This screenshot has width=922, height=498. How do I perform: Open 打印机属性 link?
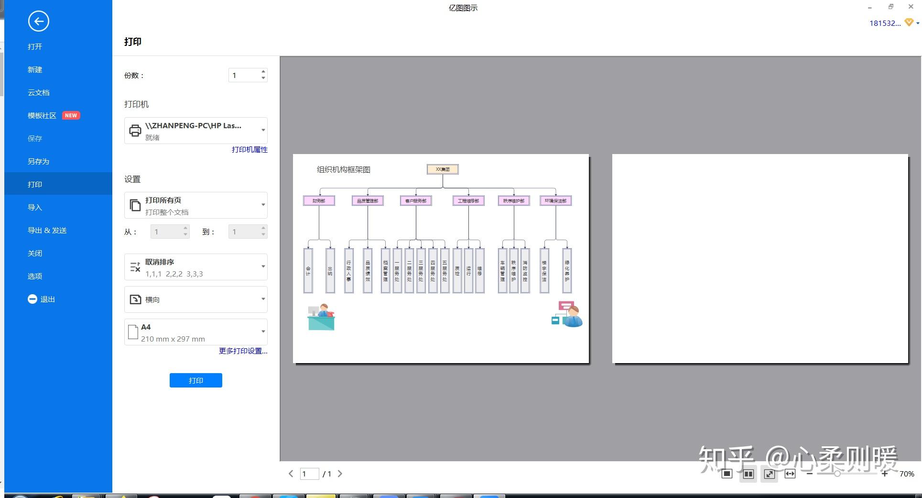click(x=249, y=150)
